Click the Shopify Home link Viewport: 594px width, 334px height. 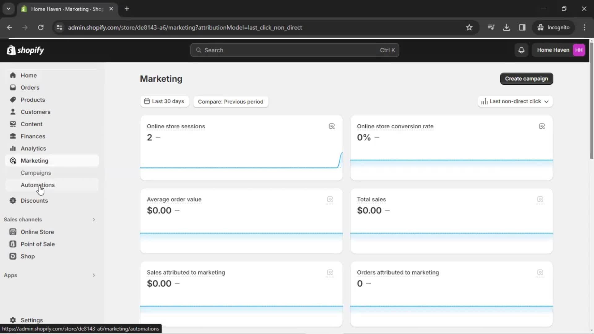coord(26,50)
